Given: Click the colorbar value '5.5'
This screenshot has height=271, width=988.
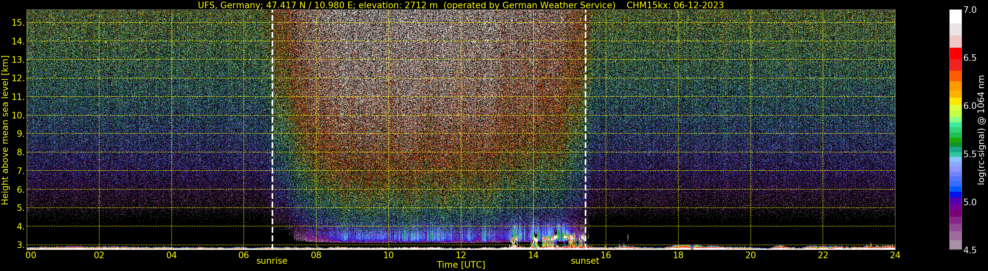Looking at the screenshot, I should [x=970, y=154].
